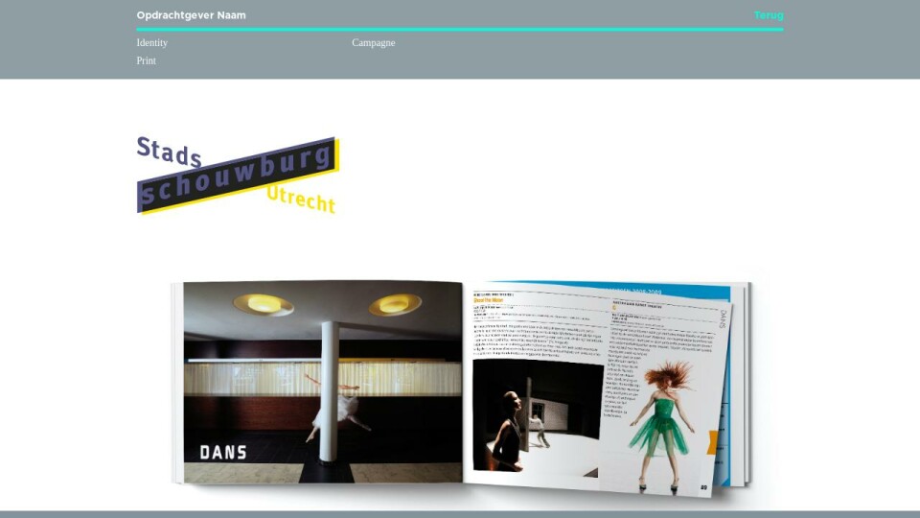Click the Stadsschouwburg Utrecht logo

[239, 176]
